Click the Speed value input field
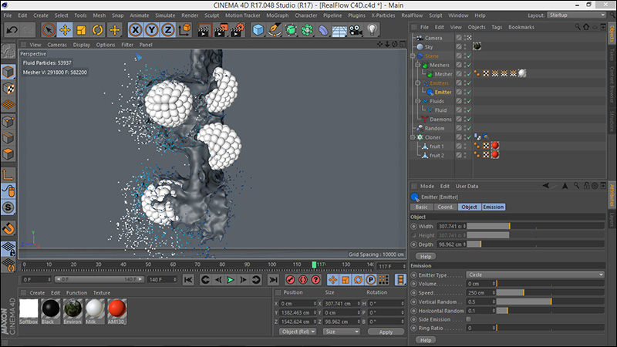 [x=480, y=293]
